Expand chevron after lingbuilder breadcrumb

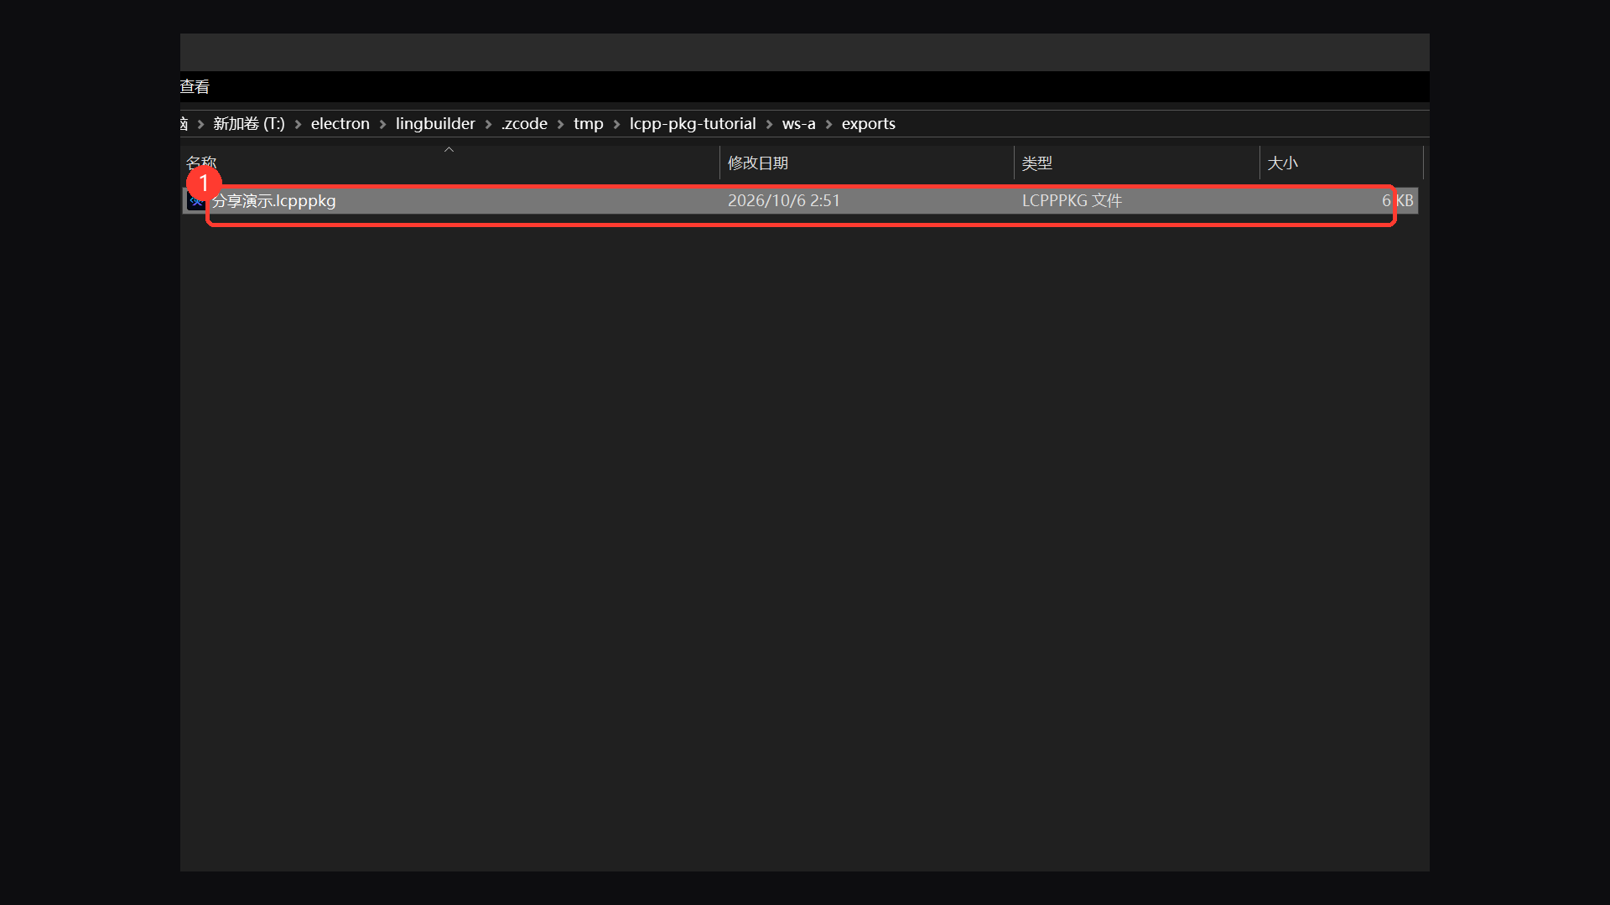pos(488,124)
